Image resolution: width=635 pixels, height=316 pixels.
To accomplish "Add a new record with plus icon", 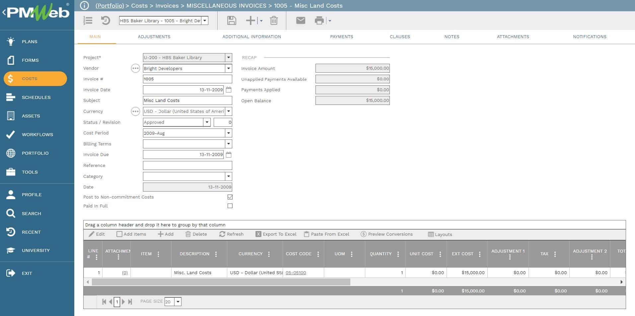I will [x=250, y=21].
